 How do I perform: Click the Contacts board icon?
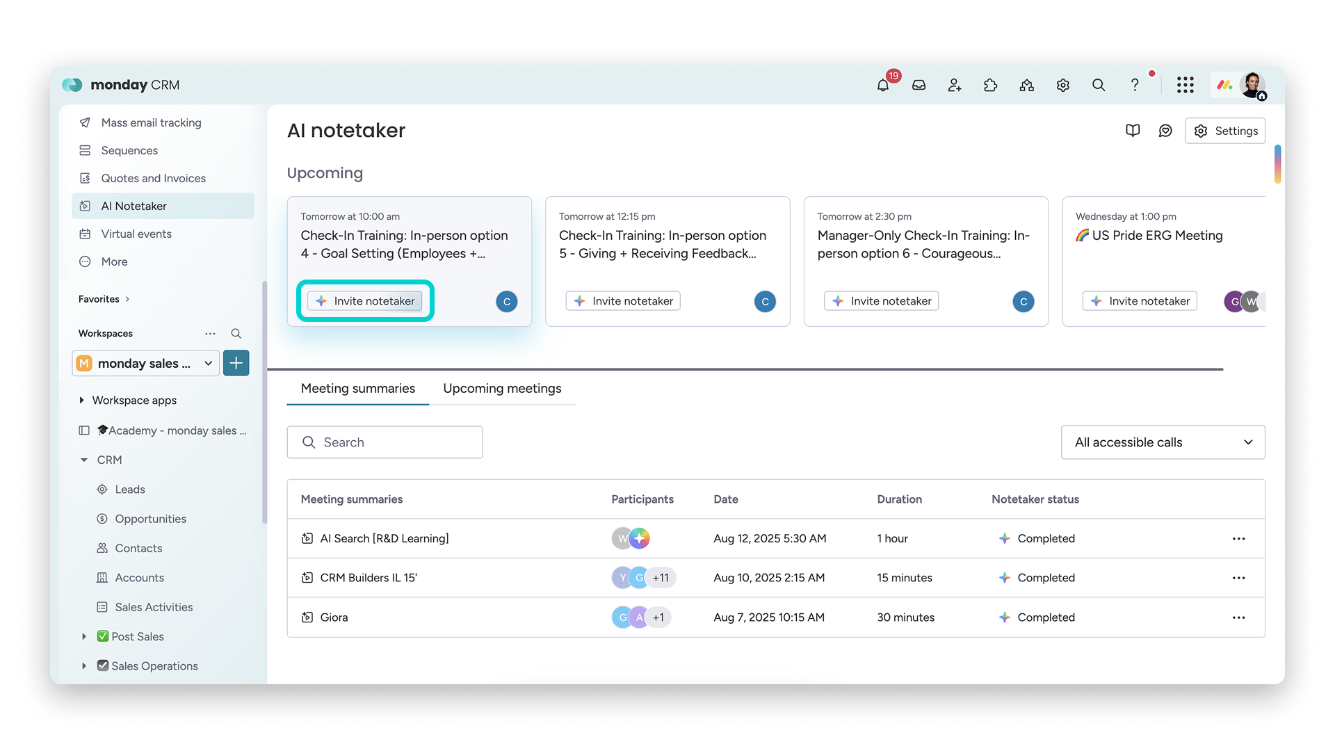point(102,548)
